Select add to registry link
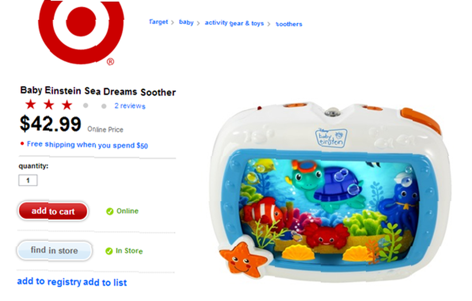This screenshot has height=301, width=472. (x=49, y=282)
